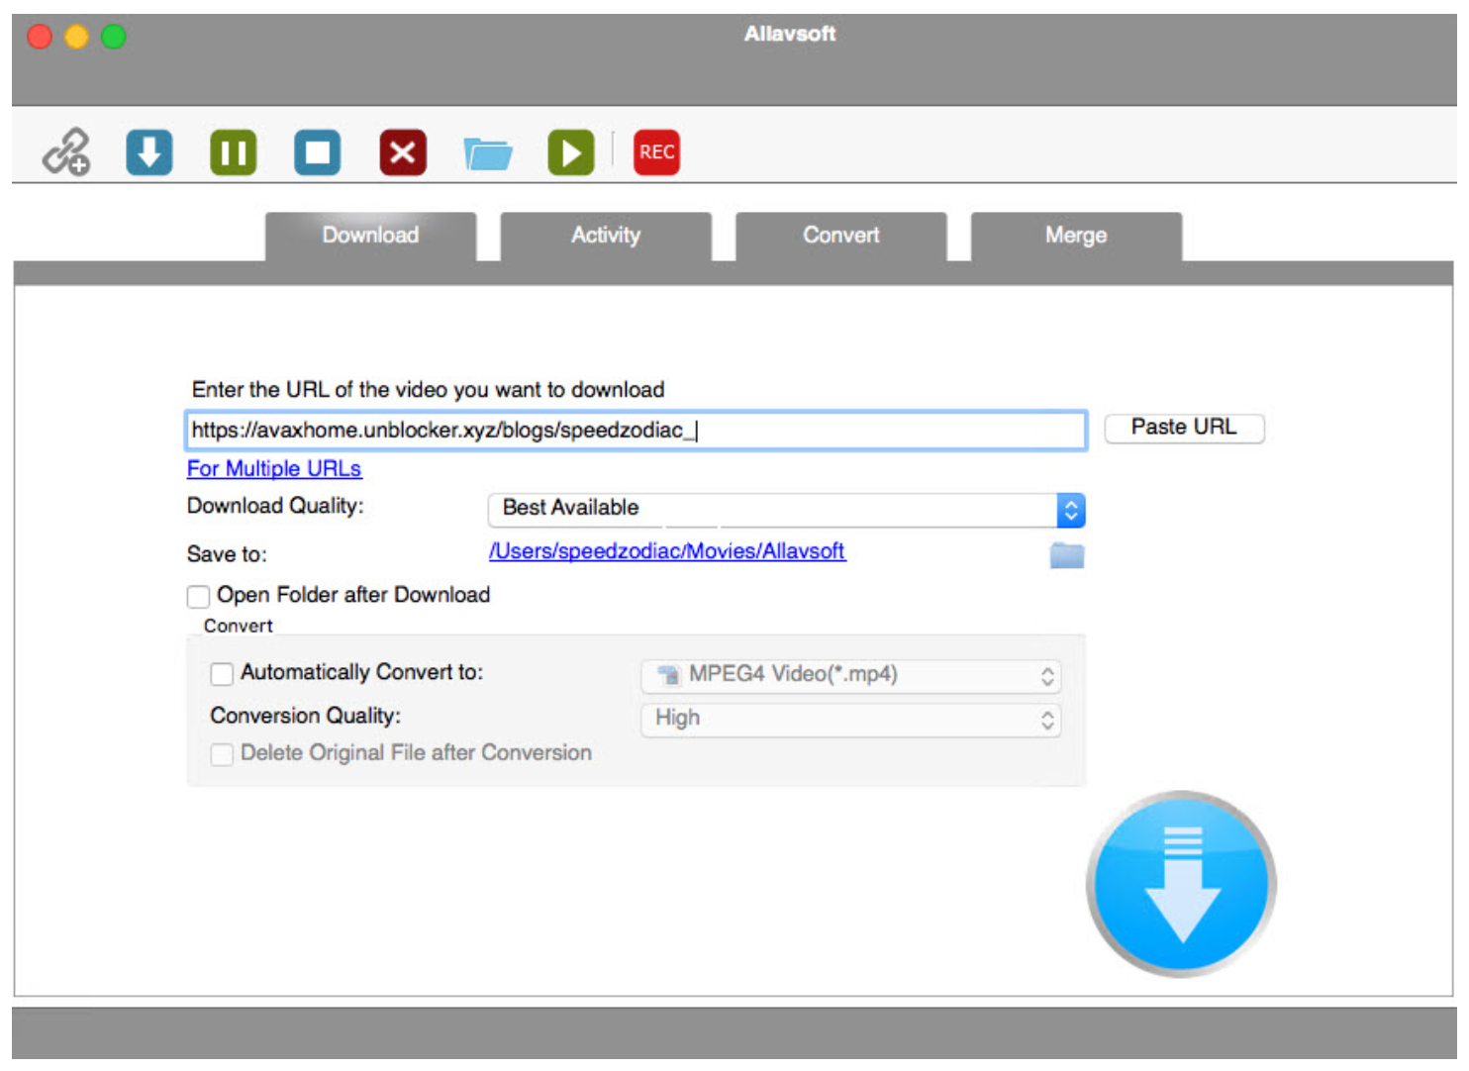Play the file with the green play icon
This screenshot has width=1469, height=1071.
click(571, 152)
